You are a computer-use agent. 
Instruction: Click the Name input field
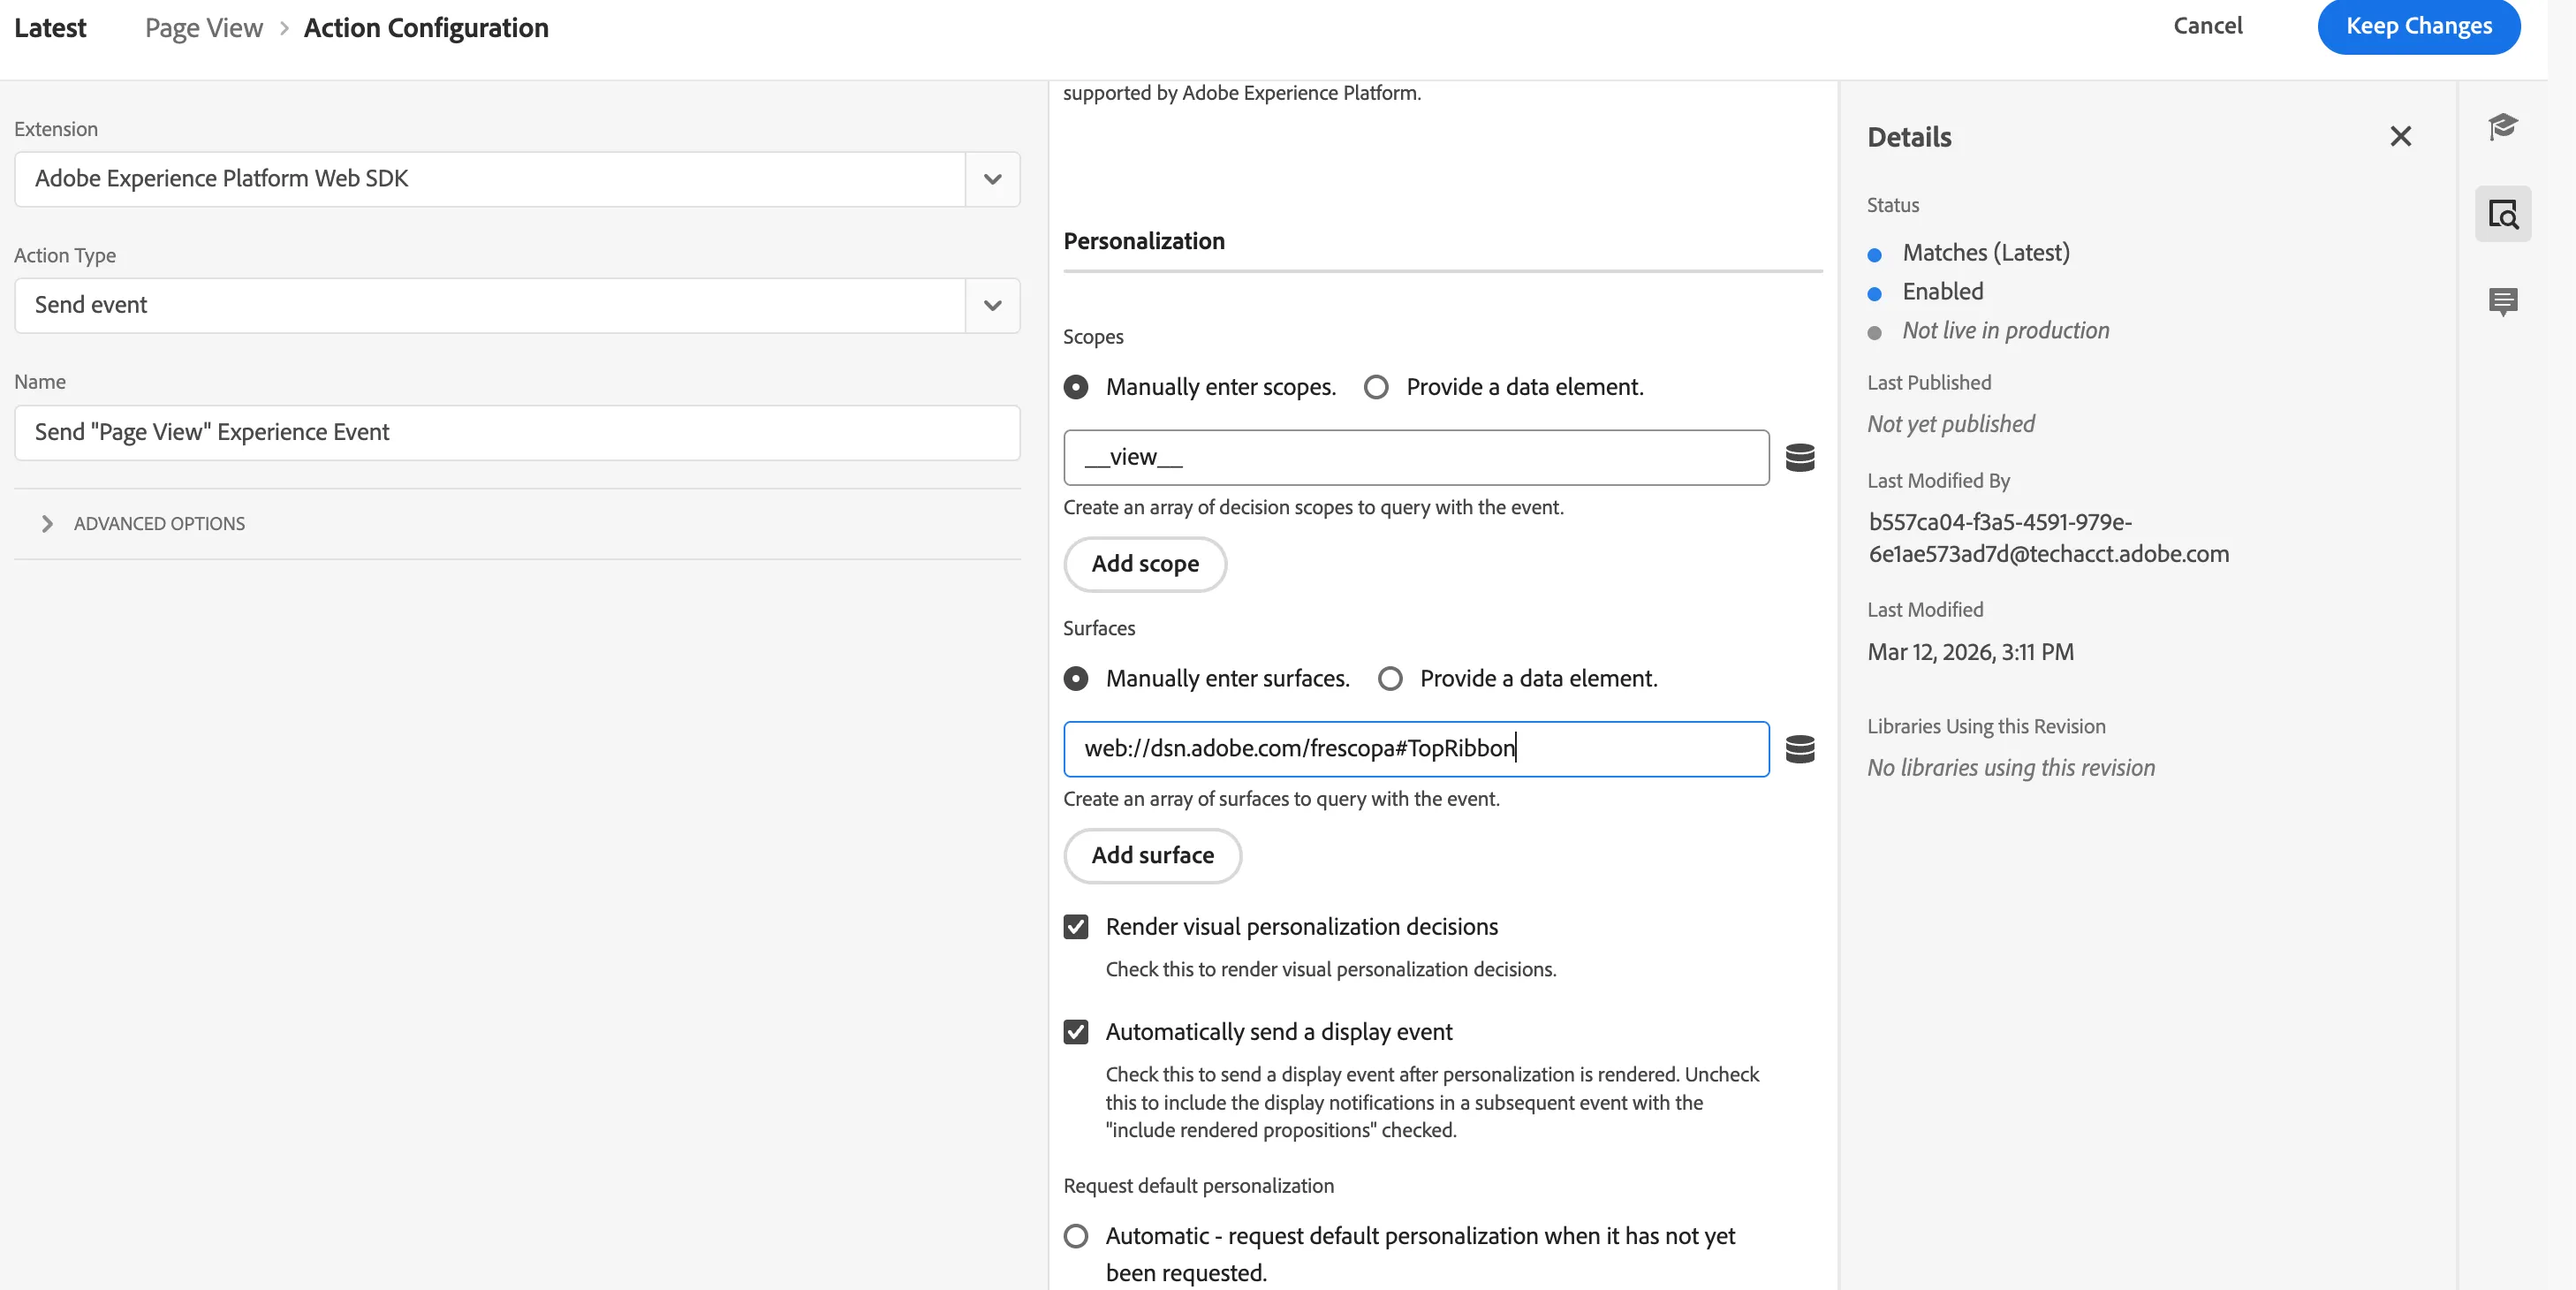tap(517, 432)
